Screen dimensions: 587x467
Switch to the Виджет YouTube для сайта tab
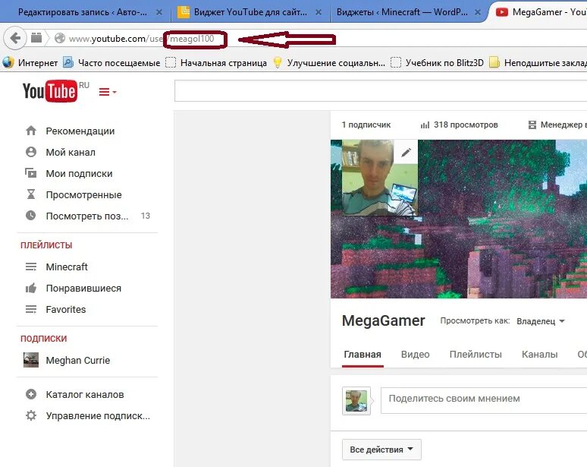(x=250, y=12)
